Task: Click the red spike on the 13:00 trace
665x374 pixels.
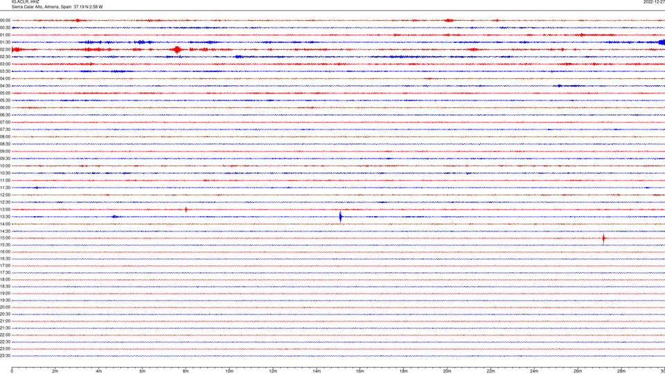Action: pyautogui.click(x=186, y=209)
